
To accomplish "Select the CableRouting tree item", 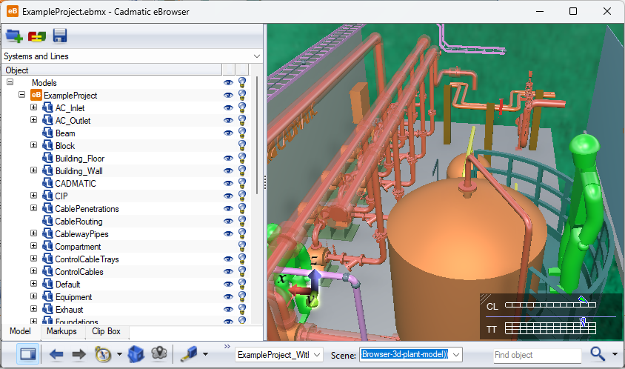I will 78,222.
